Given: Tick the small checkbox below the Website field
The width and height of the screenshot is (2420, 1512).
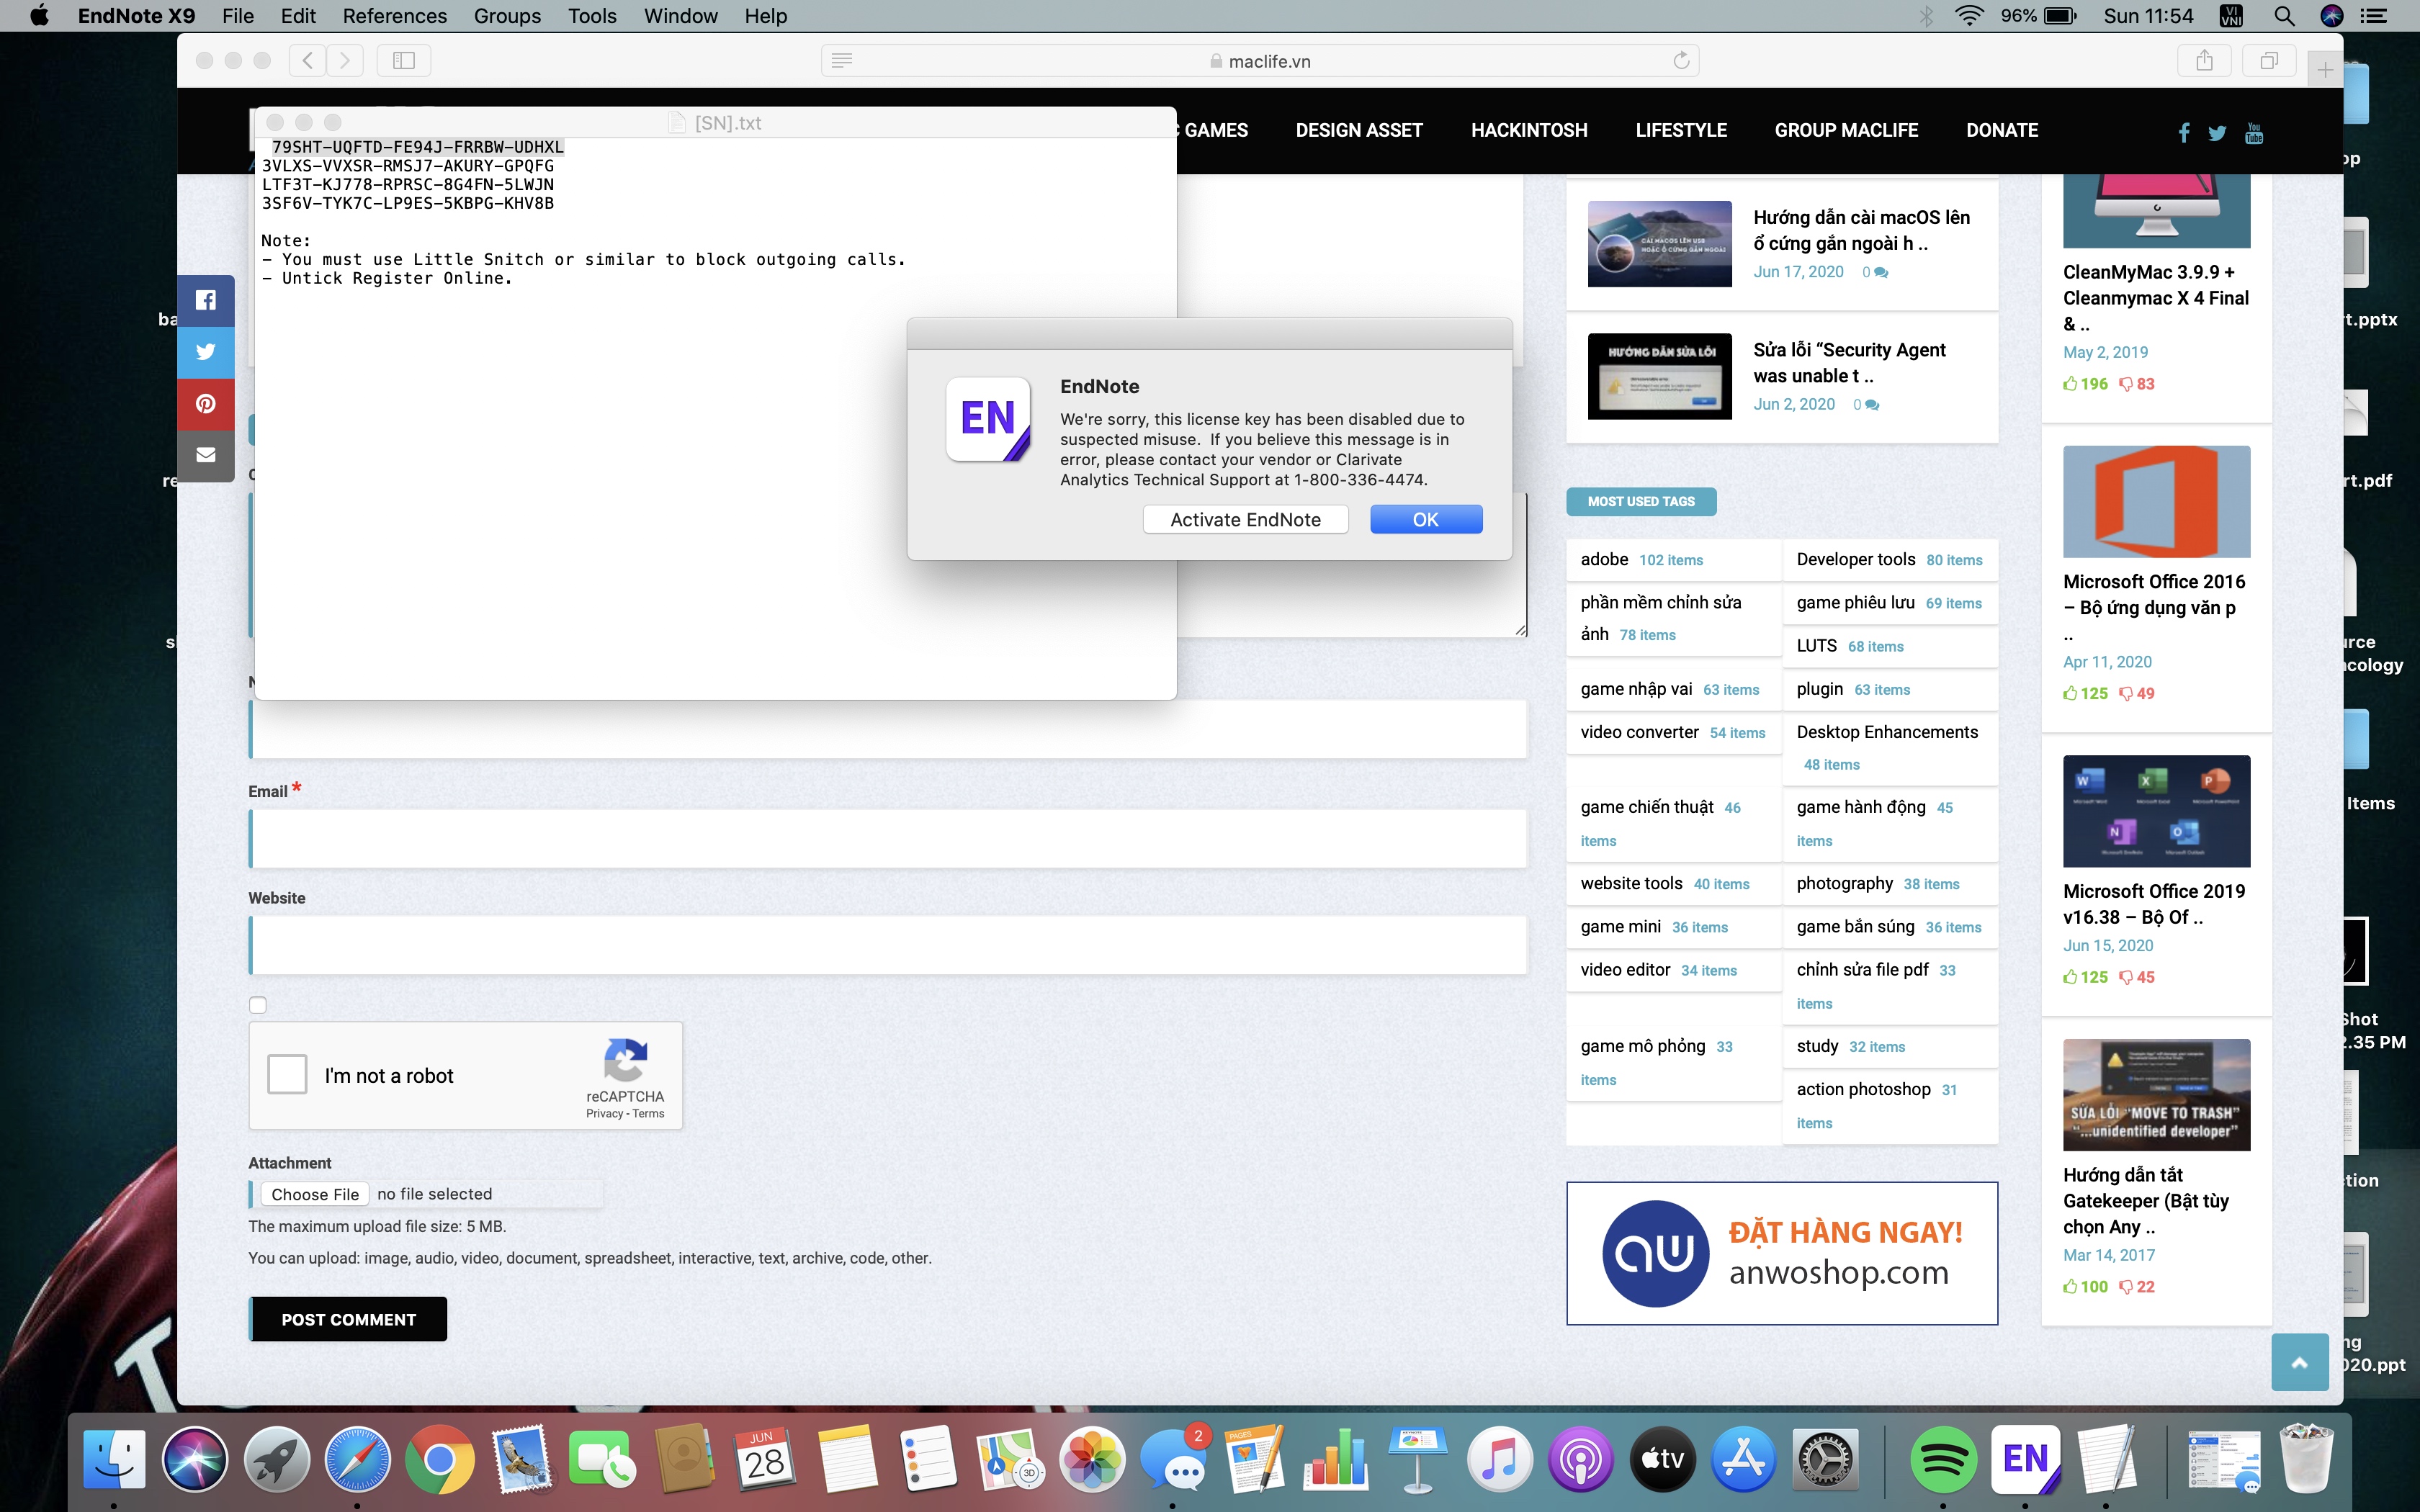Looking at the screenshot, I should pyautogui.click(x=258, y=1005).
